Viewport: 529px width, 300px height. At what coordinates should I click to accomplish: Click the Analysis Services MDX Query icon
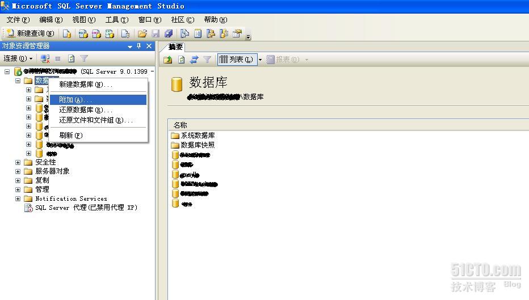point(83,33)
